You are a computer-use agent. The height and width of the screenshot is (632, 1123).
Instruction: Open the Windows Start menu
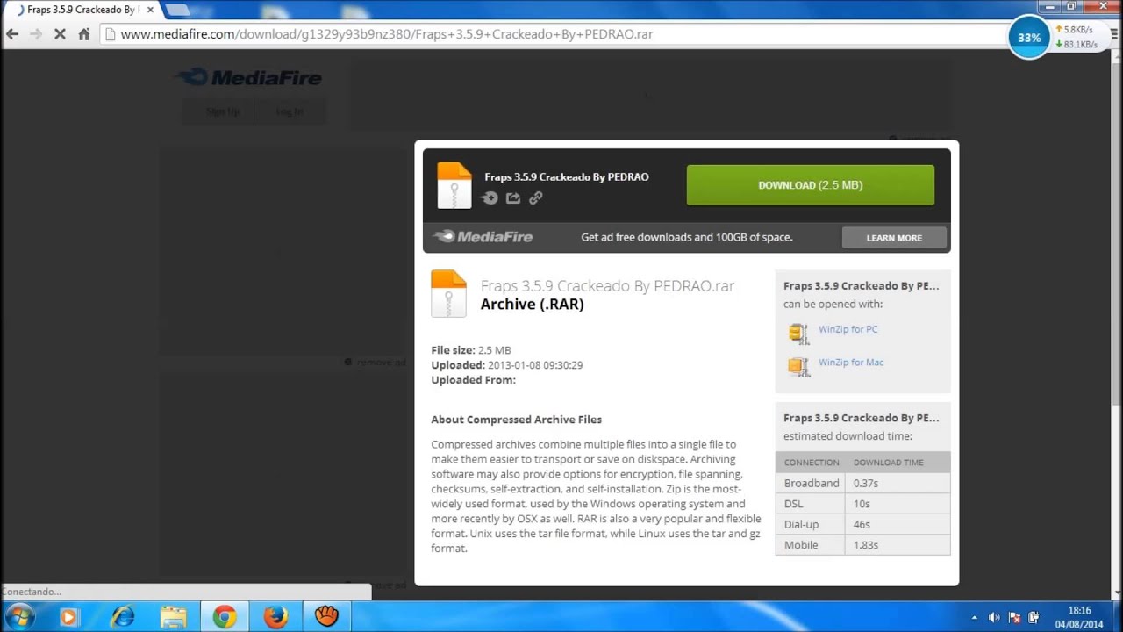point(19,616)
